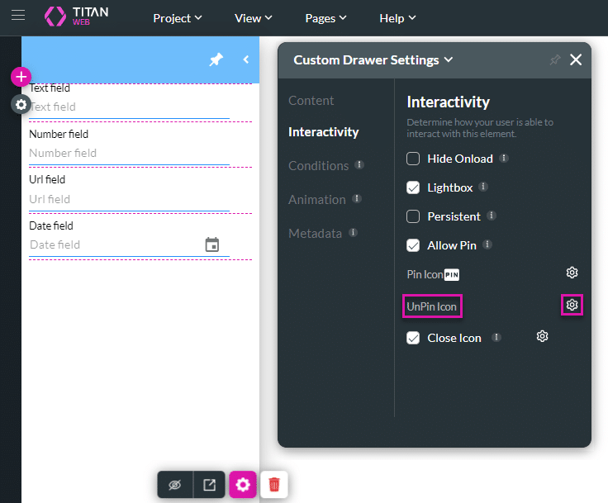This screenshot has height=503, width=608.
Task: Expand the Project menu dropdown
Action: (x=177, y=18)
